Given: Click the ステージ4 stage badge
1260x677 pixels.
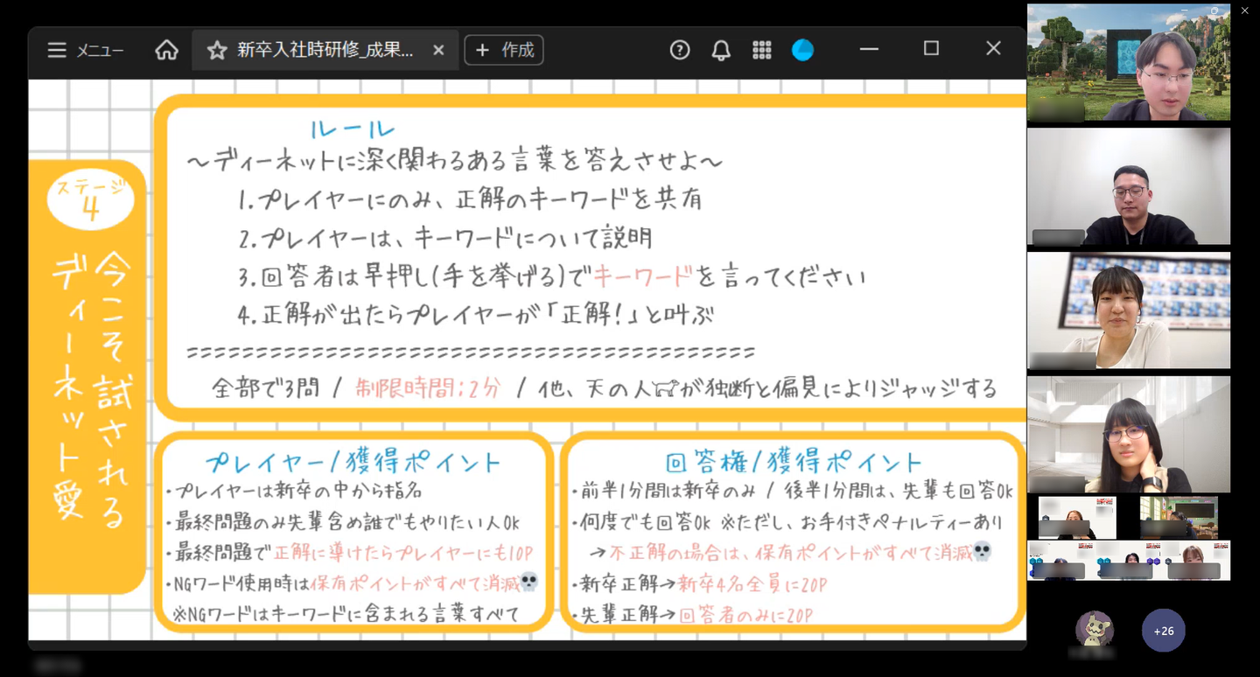Looking at the screenshot, I should click(x=90, y=199).
